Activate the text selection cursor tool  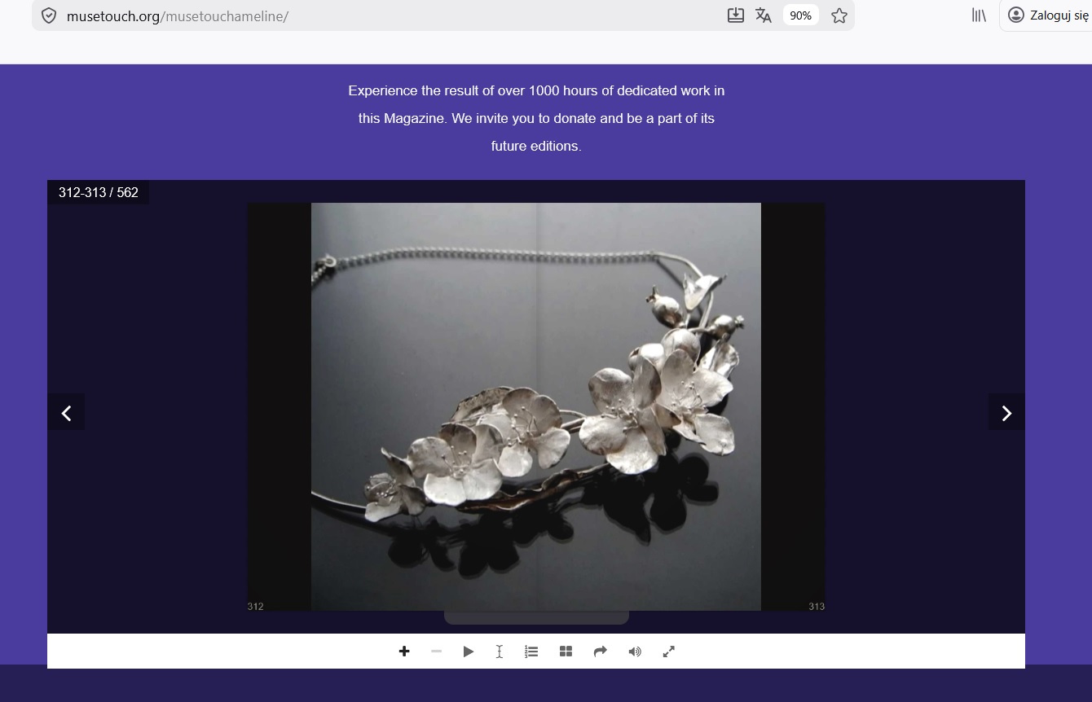point(500,652)
